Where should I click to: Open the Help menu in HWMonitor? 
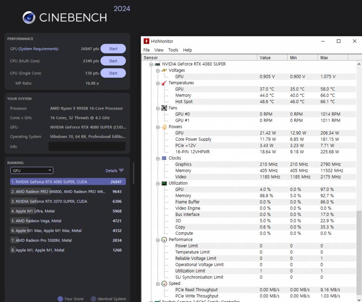[x=188, y=50]
